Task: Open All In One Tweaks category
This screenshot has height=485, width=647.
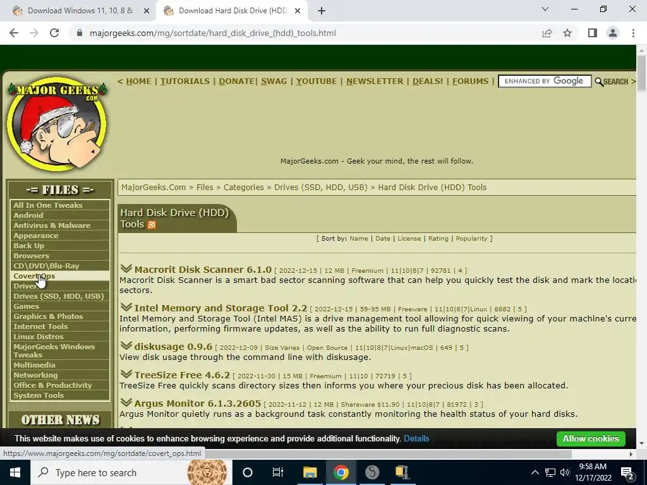Action: (x=60, y=205)
